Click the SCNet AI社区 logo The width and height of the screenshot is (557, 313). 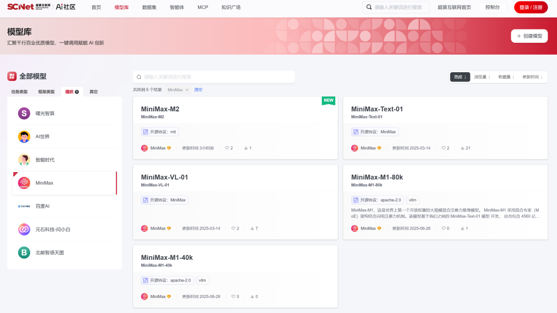tap(41, 7)
